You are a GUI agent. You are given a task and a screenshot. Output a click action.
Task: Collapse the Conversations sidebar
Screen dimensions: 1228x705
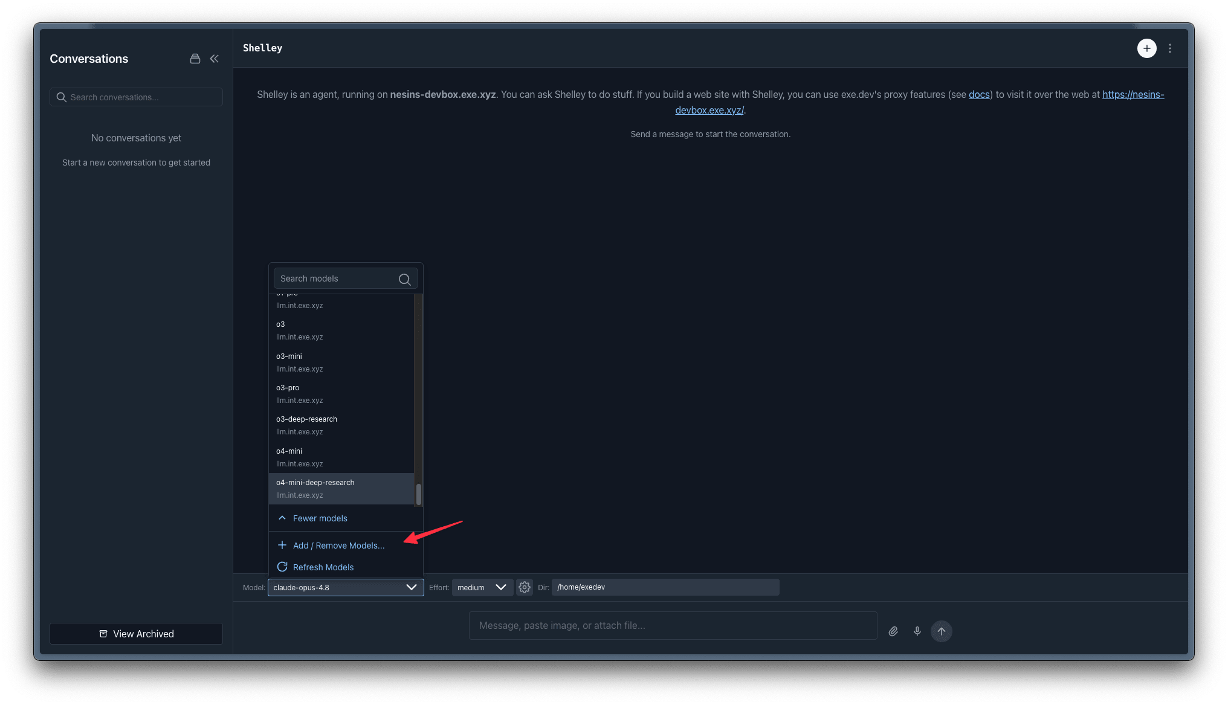point(215,59)
